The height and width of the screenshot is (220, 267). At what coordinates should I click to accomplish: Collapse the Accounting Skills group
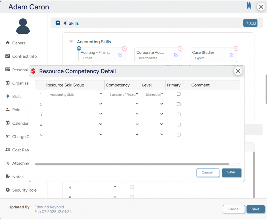coord(71,41)
